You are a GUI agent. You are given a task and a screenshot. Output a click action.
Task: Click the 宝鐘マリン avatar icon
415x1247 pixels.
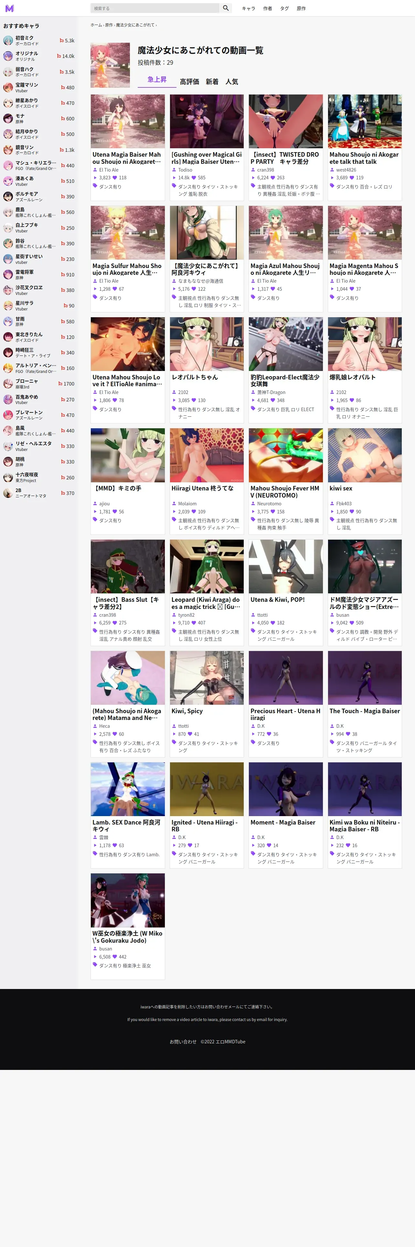(x=8, y=88)
